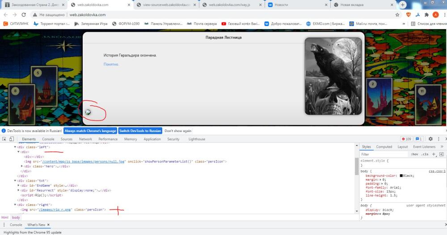Viewport: 447px width, 235px height.
Task: Collapse the div class="right" node
Action: pos(15,205)
